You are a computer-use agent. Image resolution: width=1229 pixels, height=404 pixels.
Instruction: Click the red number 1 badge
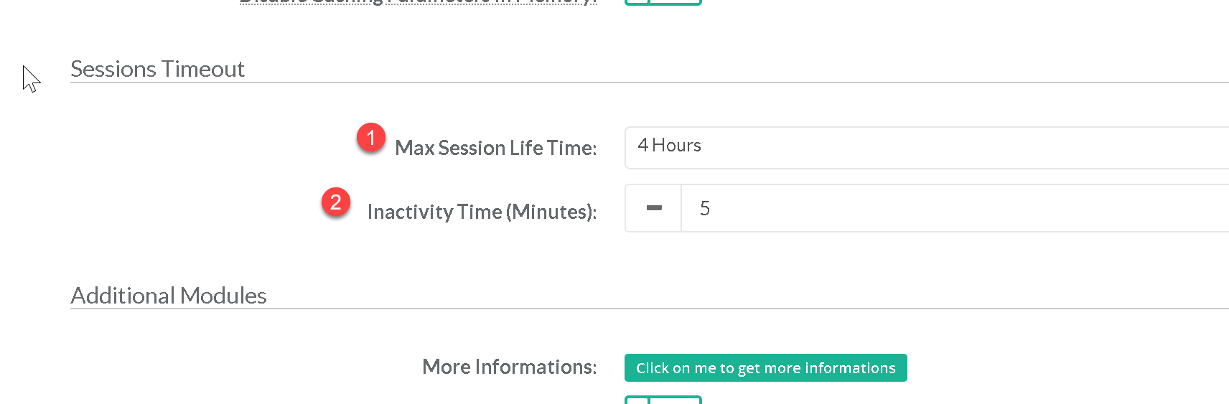[x=370, y=137]
